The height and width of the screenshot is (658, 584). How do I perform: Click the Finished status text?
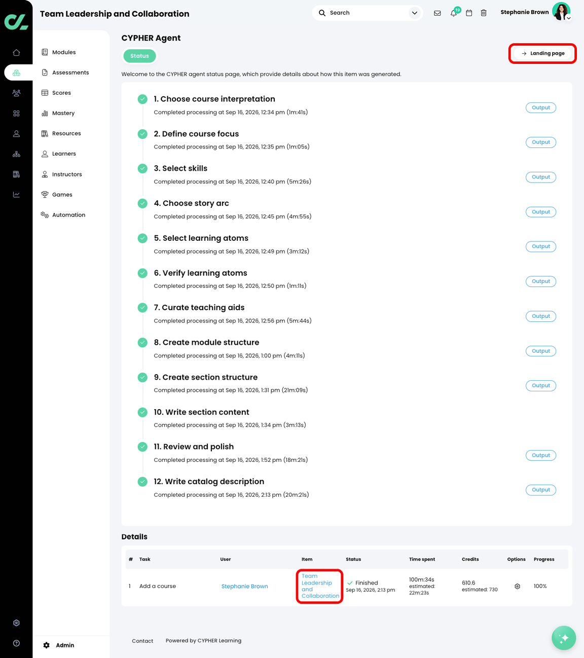point(367,583)
